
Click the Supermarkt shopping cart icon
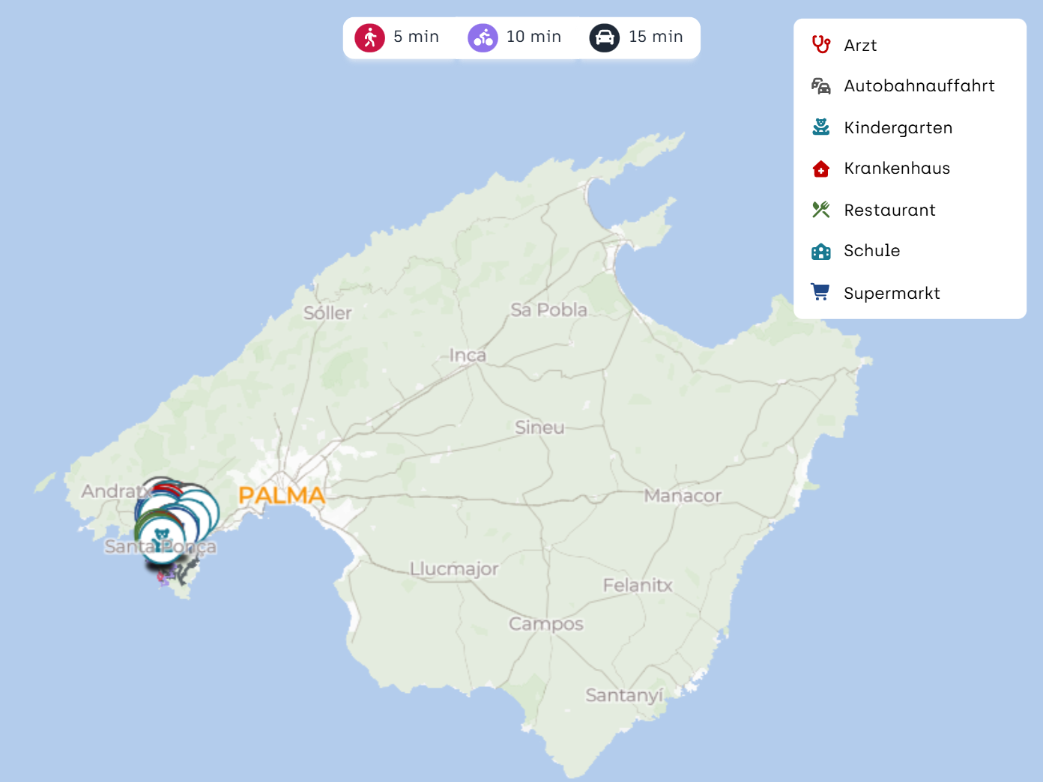point(821,292)
